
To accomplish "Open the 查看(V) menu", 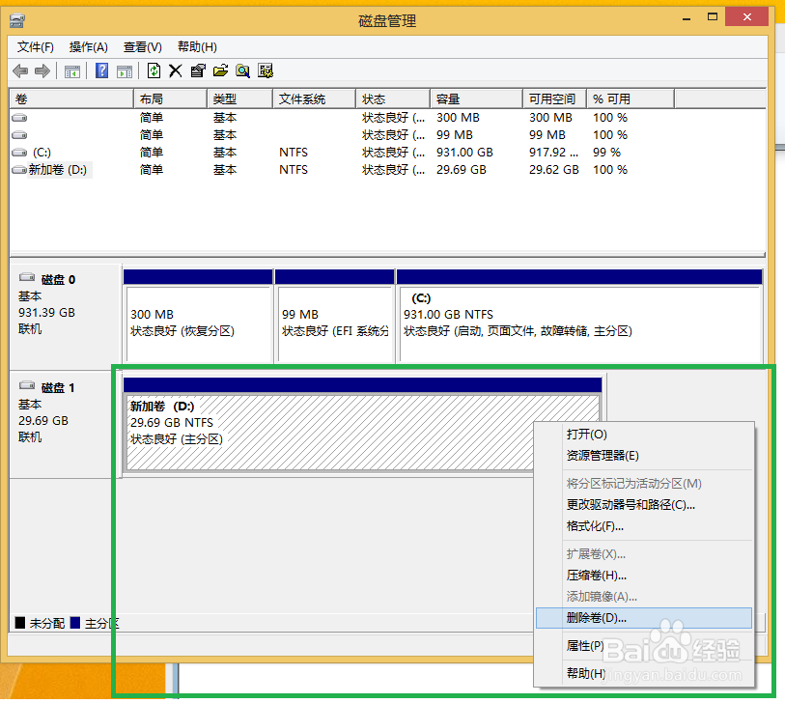I will [x=141, y=44].
